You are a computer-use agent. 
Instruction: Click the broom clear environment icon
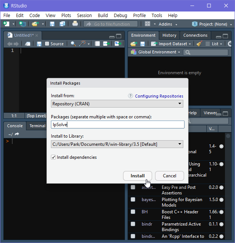click(199, 43)
